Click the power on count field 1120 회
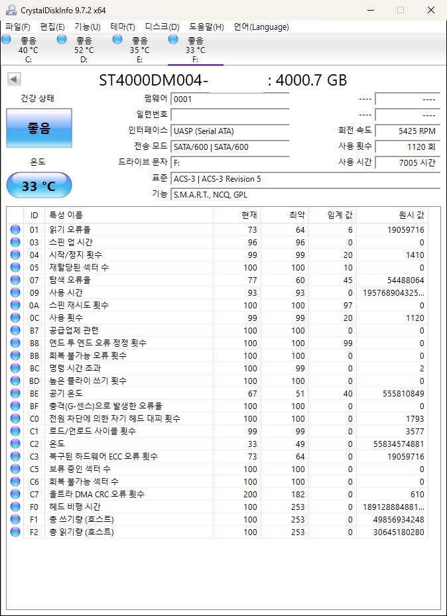 pos(408,147)
